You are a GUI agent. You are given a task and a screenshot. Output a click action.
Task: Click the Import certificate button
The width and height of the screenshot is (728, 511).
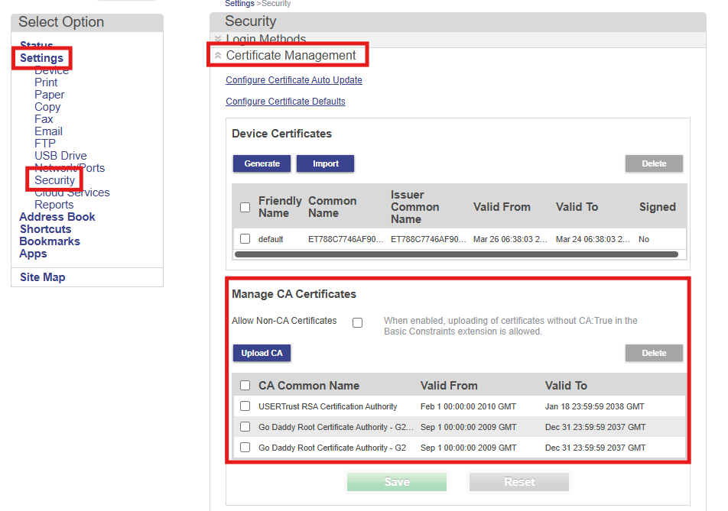(325, 163)
